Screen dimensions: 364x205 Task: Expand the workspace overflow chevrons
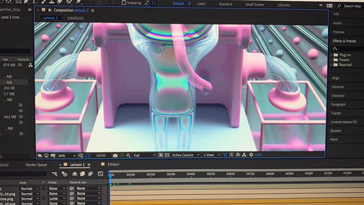click(321, 5)
